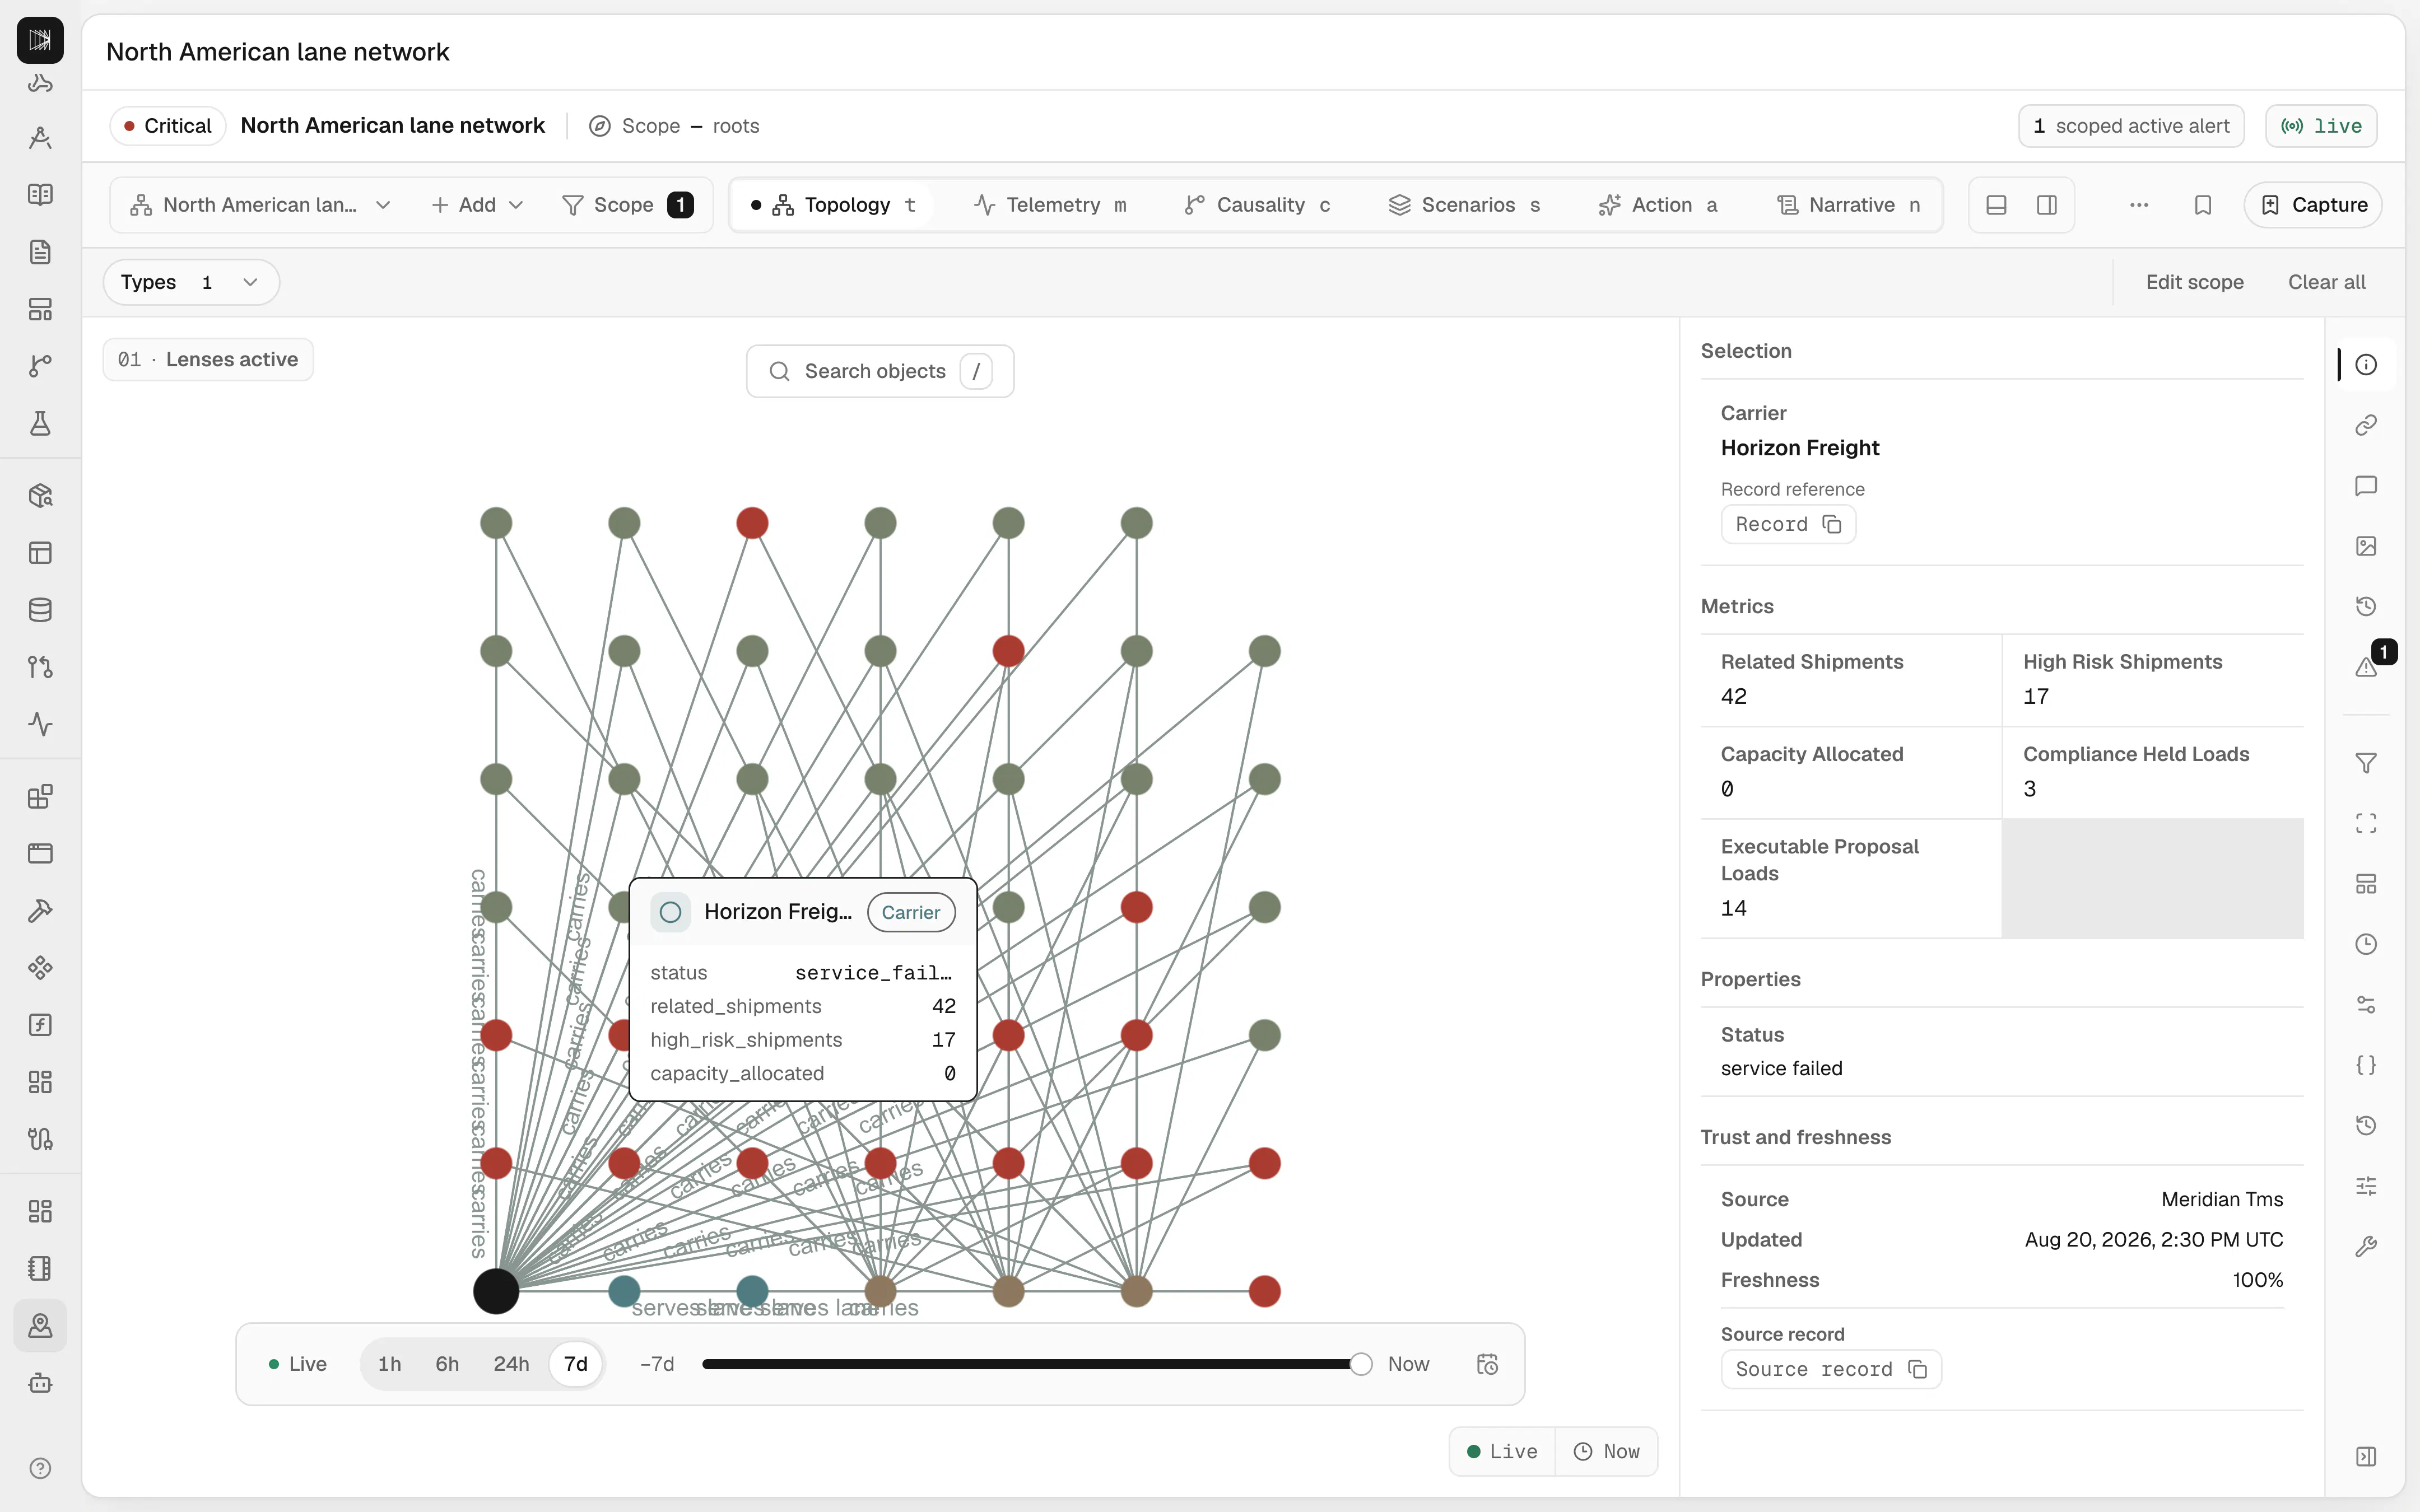This screenshot has width=2420, height=1512.
Task: Select the large black root node in graph
Action: (x=496, y=1291)
